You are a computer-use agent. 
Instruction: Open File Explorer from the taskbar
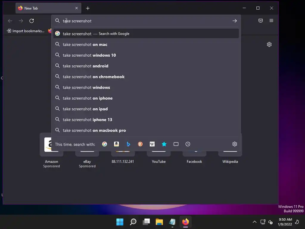click(159, 222)
